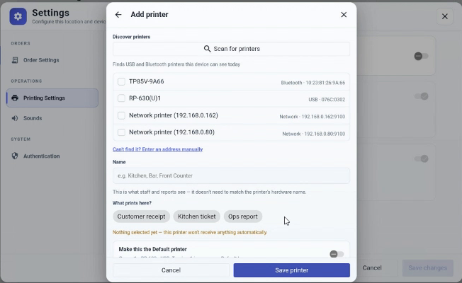Click Cancel in the Settings window
The image size is (462, 283).
tap(372, 267)
